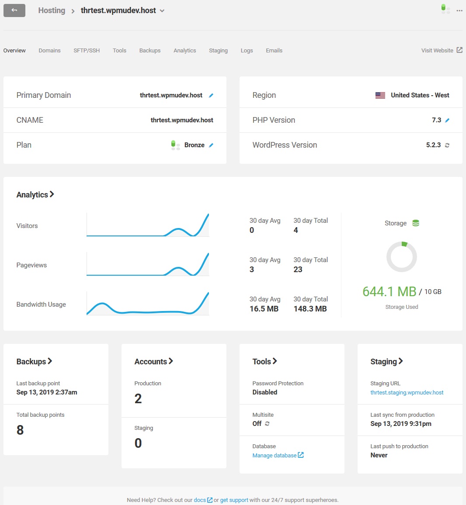Open the Emails tab
Image resolution: width=466 pixels, height=505 pixels.
tap(274, 51)
